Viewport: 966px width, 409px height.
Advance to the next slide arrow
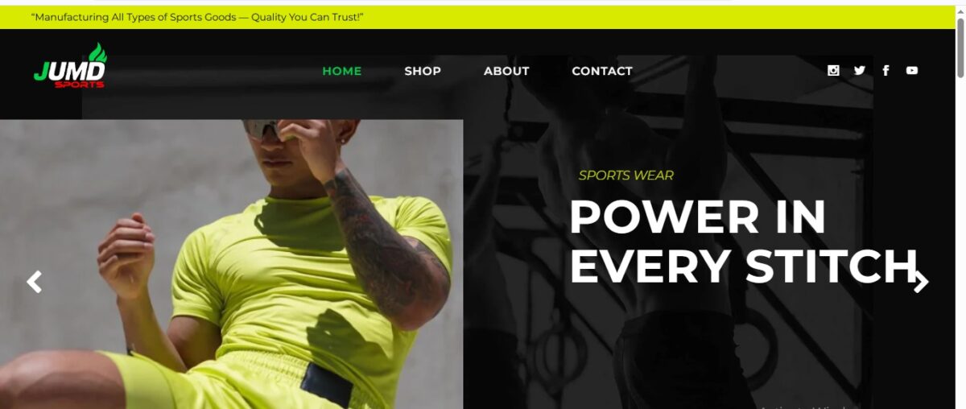(x=921, y=282)
